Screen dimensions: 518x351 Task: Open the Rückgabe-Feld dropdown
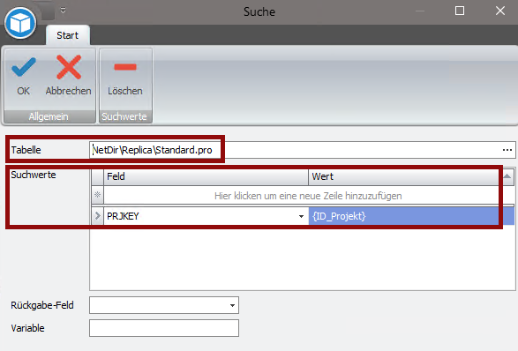click(233, 305)
